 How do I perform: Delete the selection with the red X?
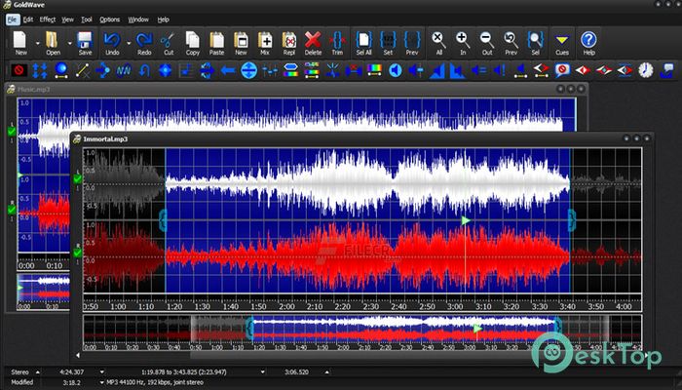tap(313, 43)
